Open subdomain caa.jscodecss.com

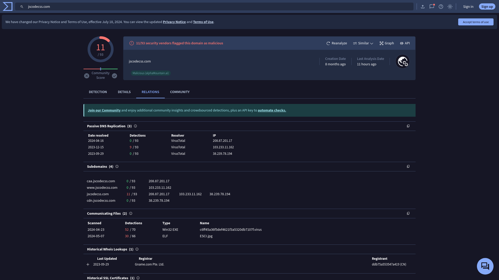point(101,181)
